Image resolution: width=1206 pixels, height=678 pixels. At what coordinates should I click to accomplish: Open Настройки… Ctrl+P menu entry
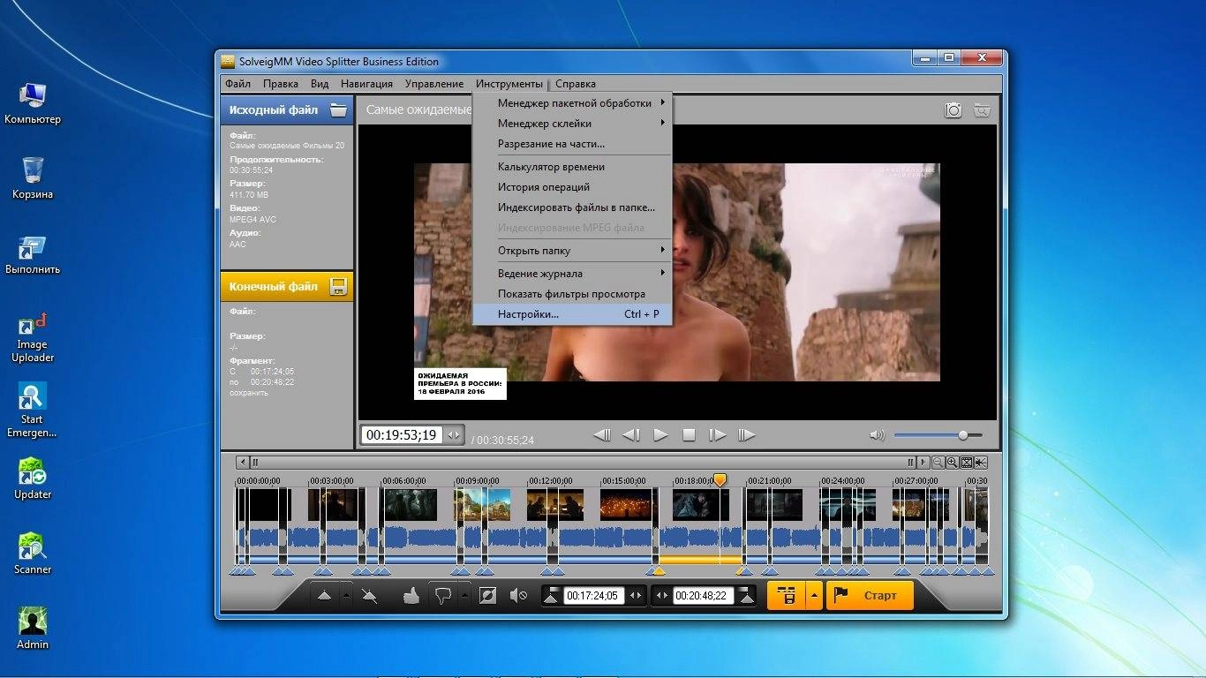[572, 314]
